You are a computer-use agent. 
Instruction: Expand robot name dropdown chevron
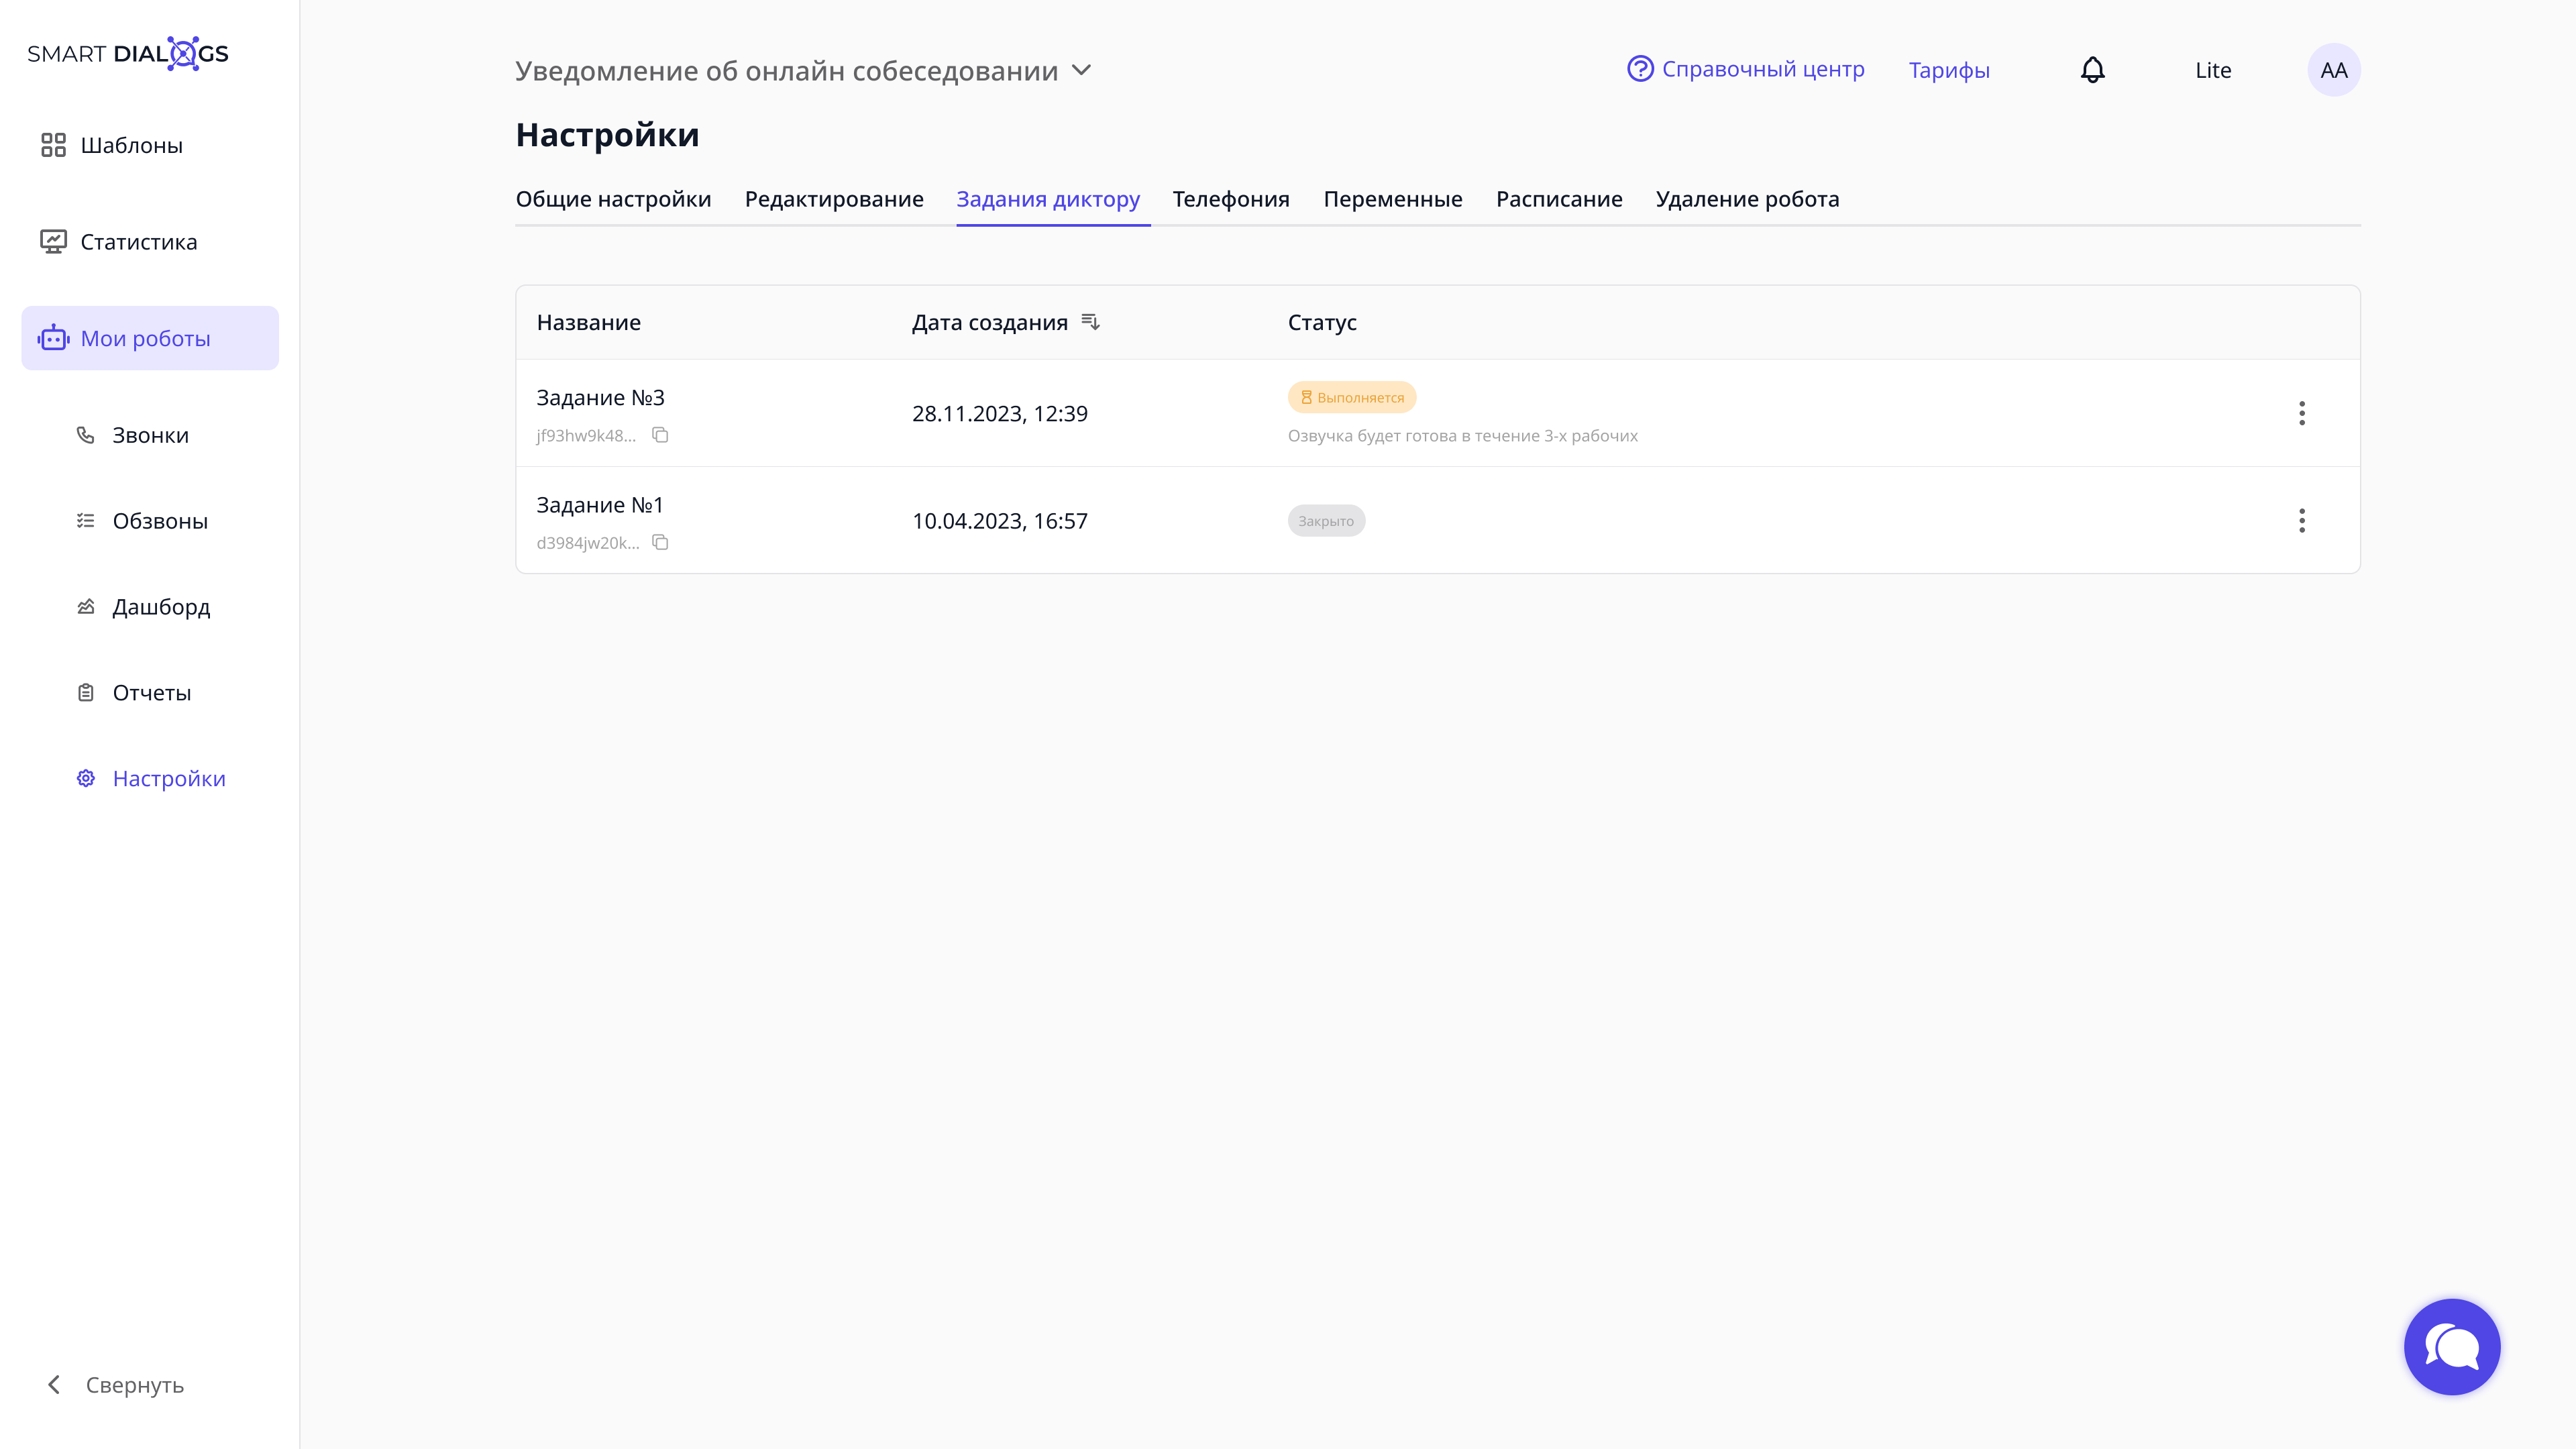click(1081, 70)
